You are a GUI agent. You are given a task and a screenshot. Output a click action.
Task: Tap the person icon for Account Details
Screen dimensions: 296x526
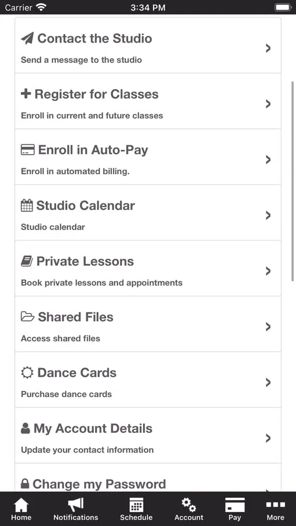25,428
